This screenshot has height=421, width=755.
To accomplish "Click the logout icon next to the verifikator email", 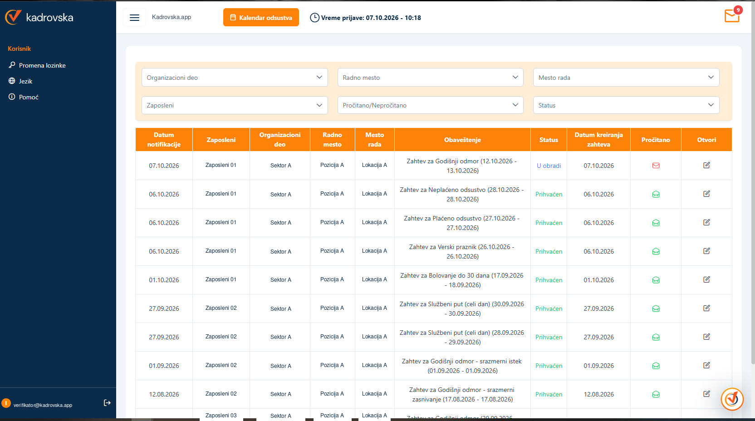I will (107, 403).
